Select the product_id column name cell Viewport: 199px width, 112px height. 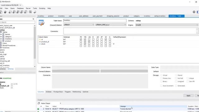[x=45, y=42]
